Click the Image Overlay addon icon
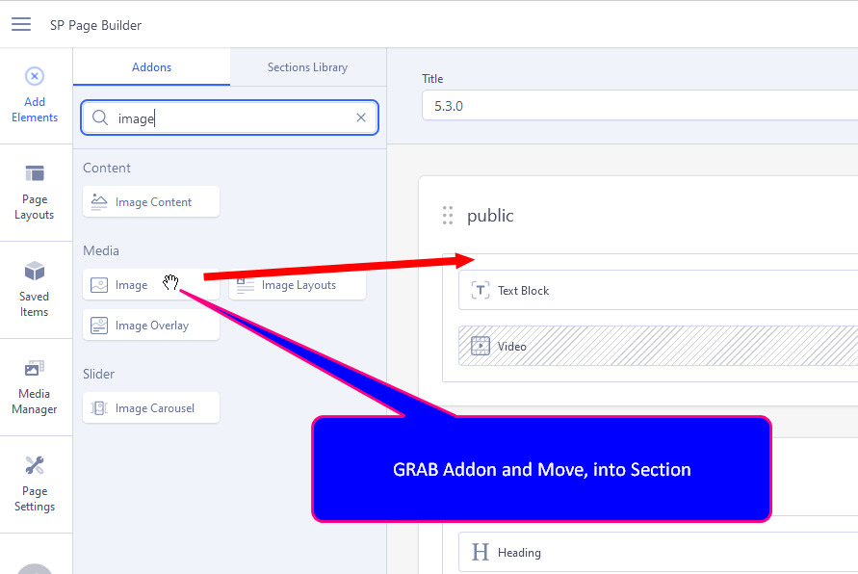 [99, 326]
